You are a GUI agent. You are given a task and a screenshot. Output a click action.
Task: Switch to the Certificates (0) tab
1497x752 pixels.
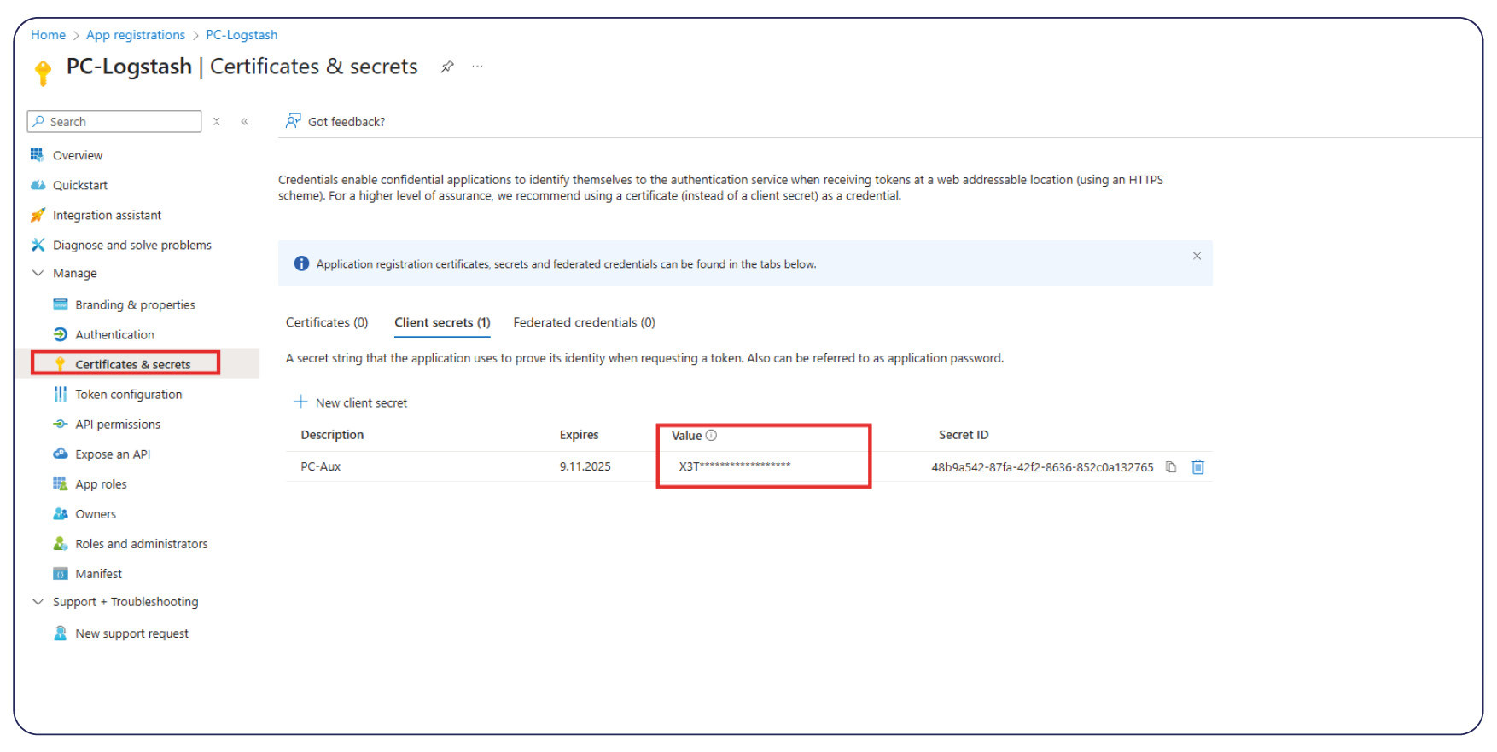point(327,322)
